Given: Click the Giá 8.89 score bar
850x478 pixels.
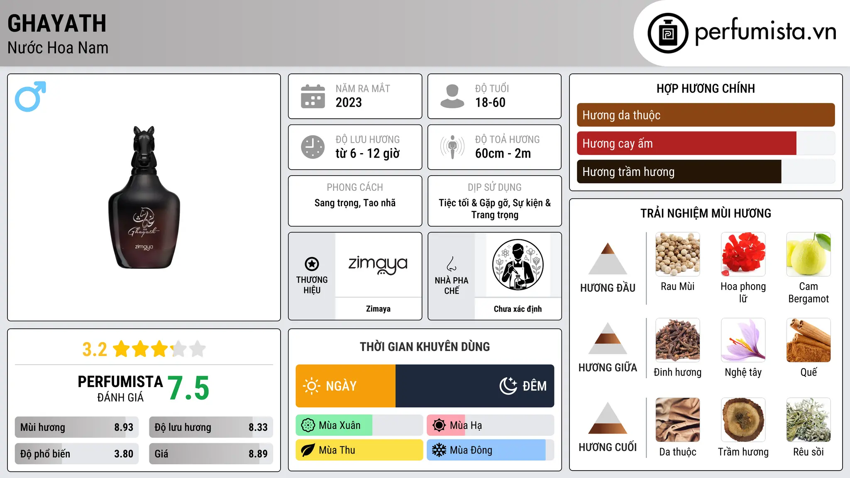Looking at the screenshot, I should 211,454.
